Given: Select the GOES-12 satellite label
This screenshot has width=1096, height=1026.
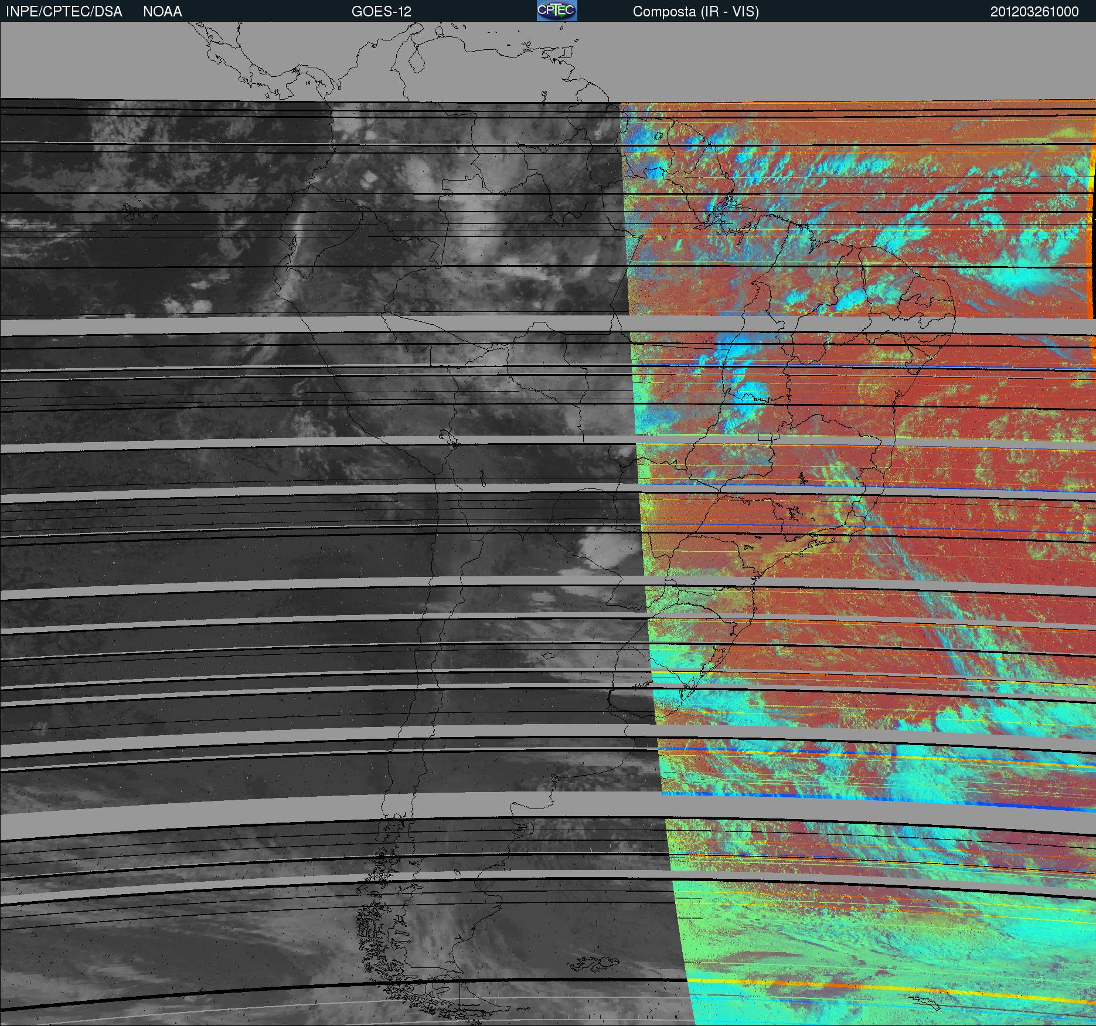Looking at the screenshot, I should [381, 12].
